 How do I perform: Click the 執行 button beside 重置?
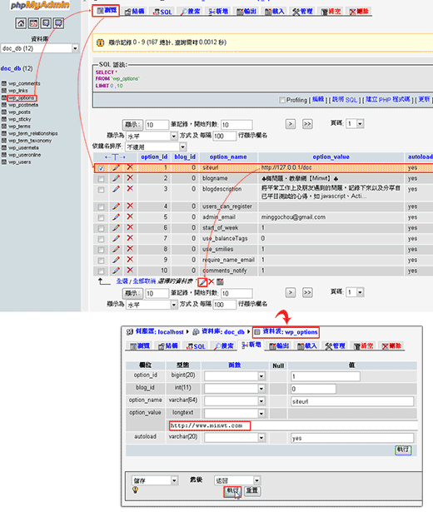tap(232, 490)
